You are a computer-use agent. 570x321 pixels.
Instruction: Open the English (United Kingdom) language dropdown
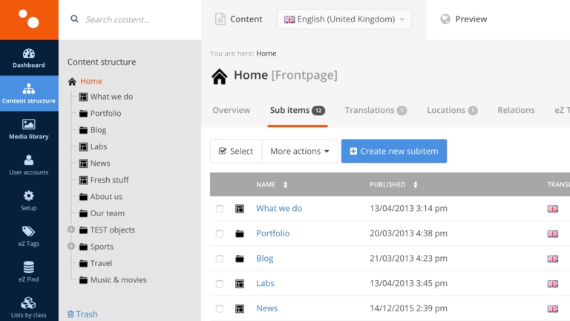tap(344, 19)
